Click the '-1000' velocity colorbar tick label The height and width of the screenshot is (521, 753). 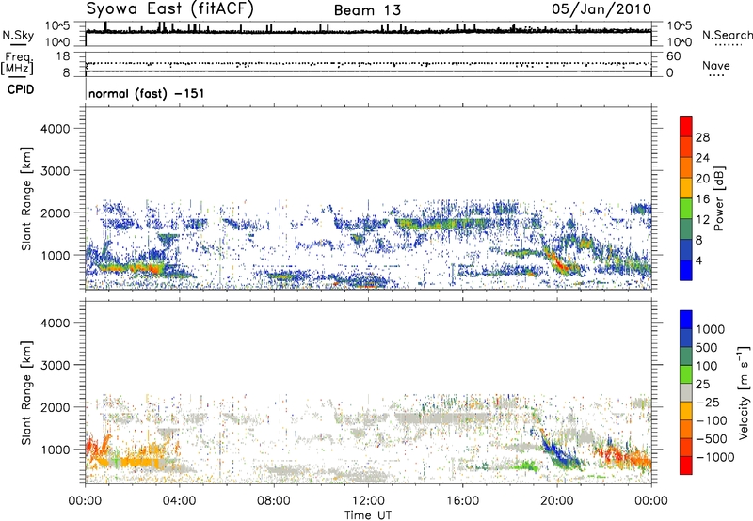(715, 457)
